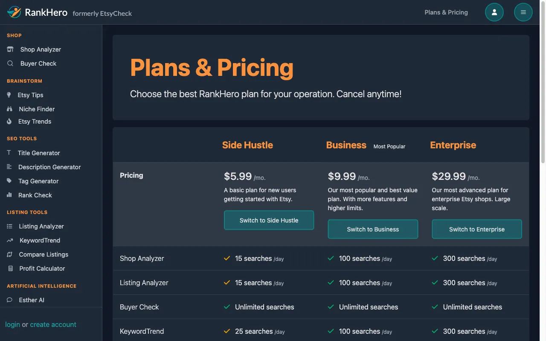Image resolution: width=546 pixels, height=341 pixels.
Task: Click the RankHero logo icon
Action: tap(14, 12)
